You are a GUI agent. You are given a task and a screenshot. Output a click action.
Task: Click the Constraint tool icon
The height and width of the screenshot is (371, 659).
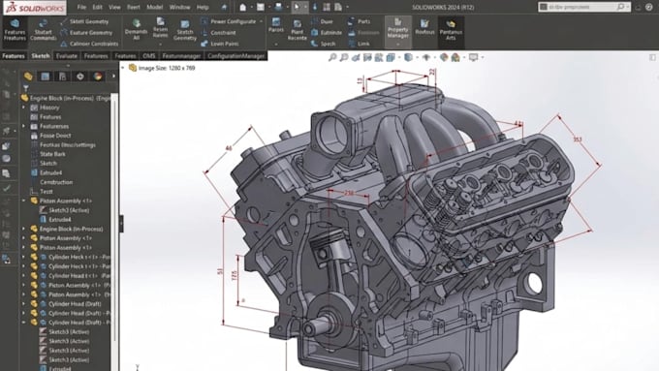click(204, 33)
